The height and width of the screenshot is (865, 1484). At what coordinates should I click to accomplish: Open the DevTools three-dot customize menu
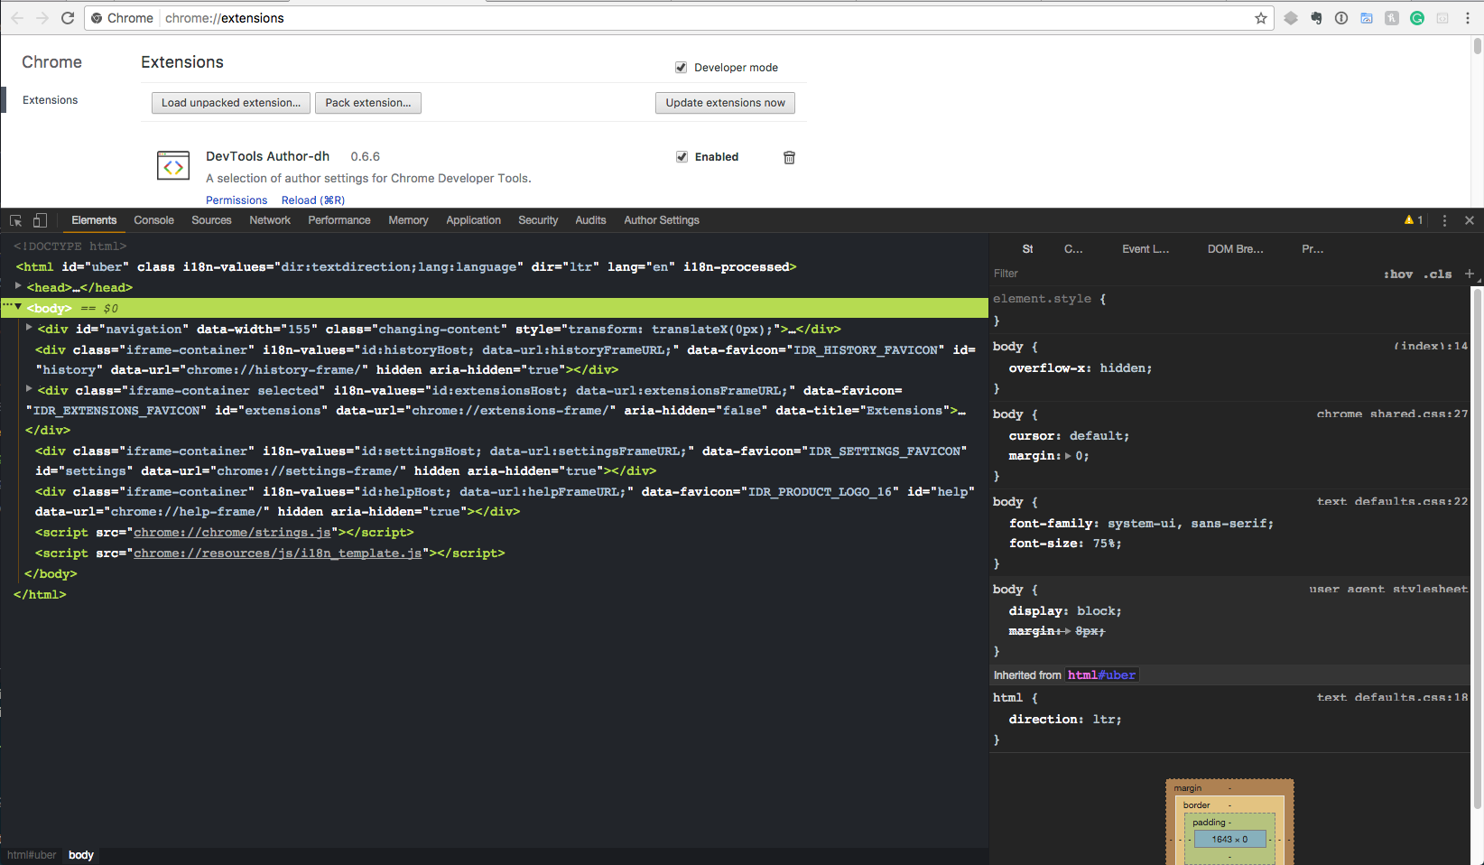coord(1444,220)
